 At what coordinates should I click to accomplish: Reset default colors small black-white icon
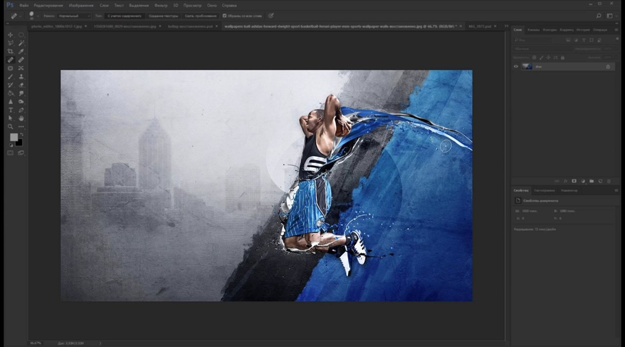pyautogui.click(x=11, y=145)
